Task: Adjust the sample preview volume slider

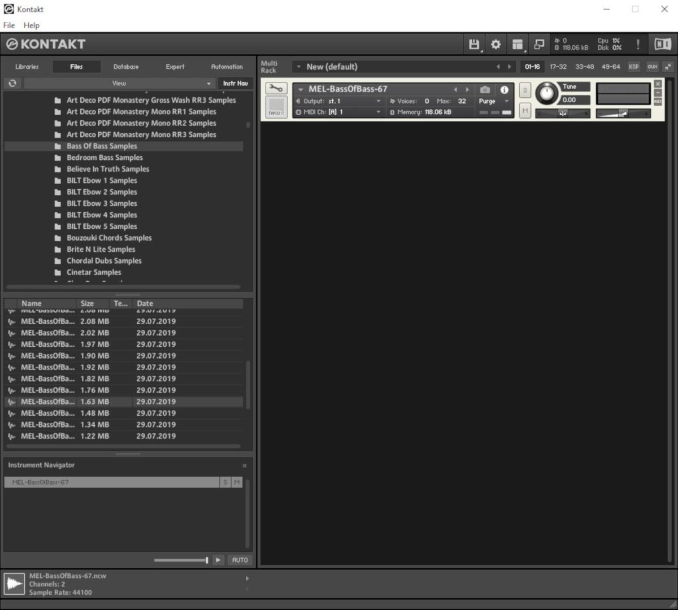Action: click(181, 560)
